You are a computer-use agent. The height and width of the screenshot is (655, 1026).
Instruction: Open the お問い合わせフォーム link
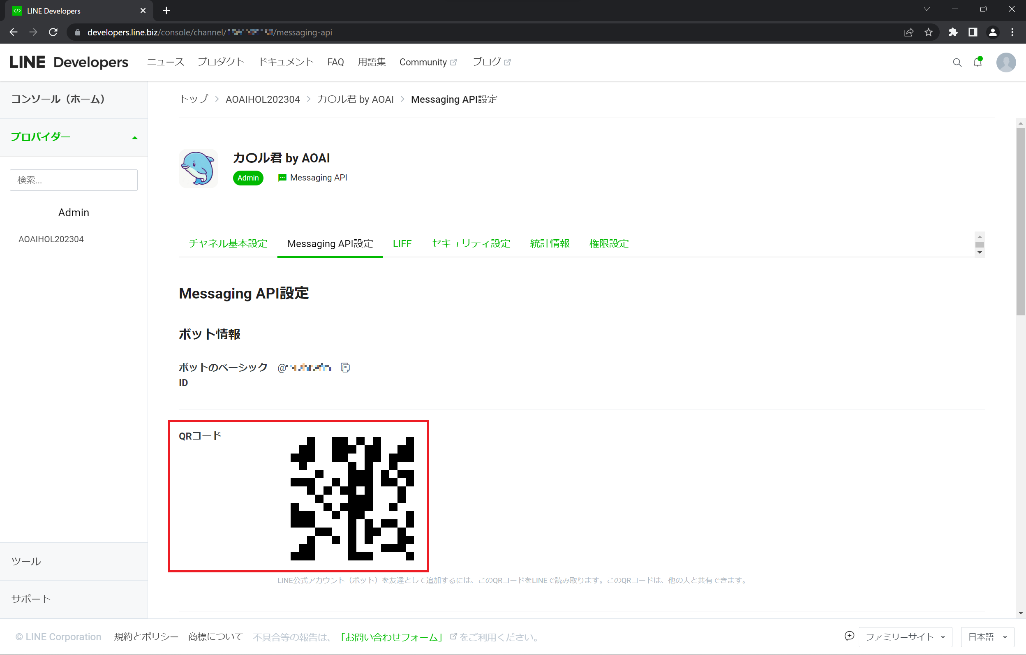pyautogui.click(x=391, y=636)
